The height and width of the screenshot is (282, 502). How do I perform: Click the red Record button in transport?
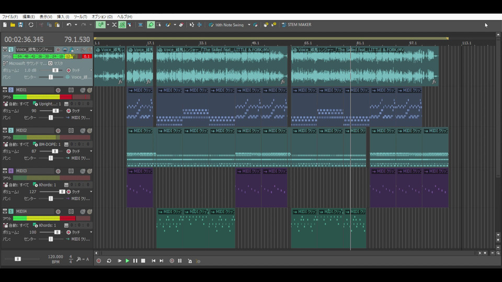tap(99, 261)
